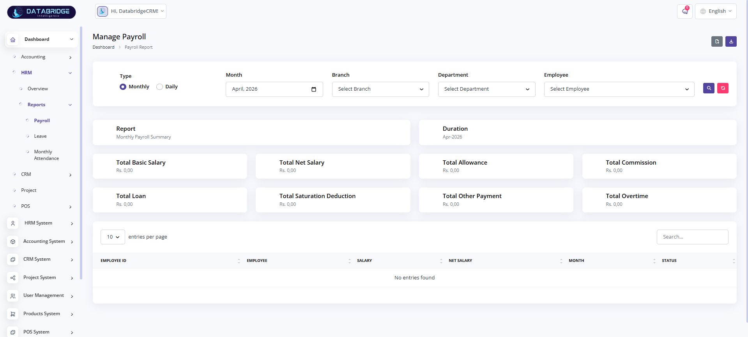This screenshot has height=337, width=748.
Task: Open the Dashboard sidebar menu
Action: click(x=41, y=39)
